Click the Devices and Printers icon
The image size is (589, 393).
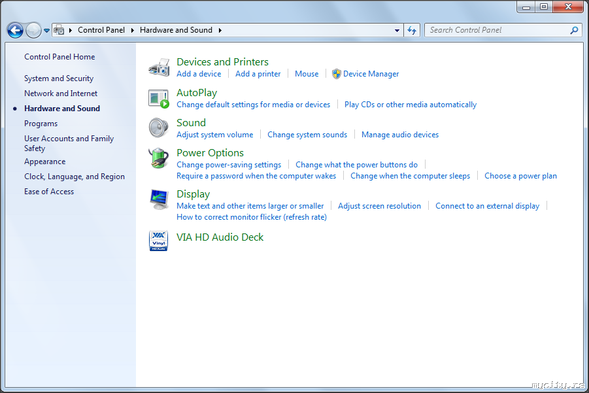pos(159,67)
